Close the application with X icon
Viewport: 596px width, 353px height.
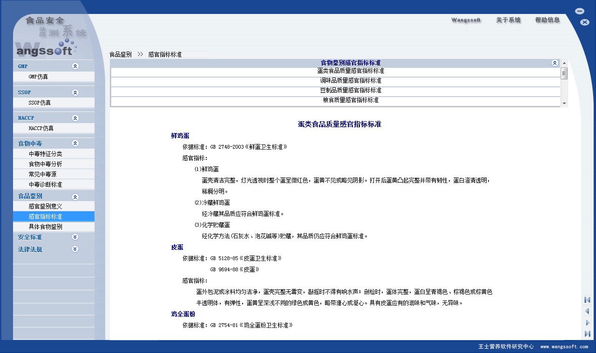(585, 22)
